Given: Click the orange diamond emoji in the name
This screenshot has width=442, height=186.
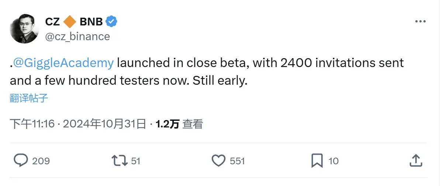Looking at the screenshot, I should pyautogui.click(x=70, y=22).
